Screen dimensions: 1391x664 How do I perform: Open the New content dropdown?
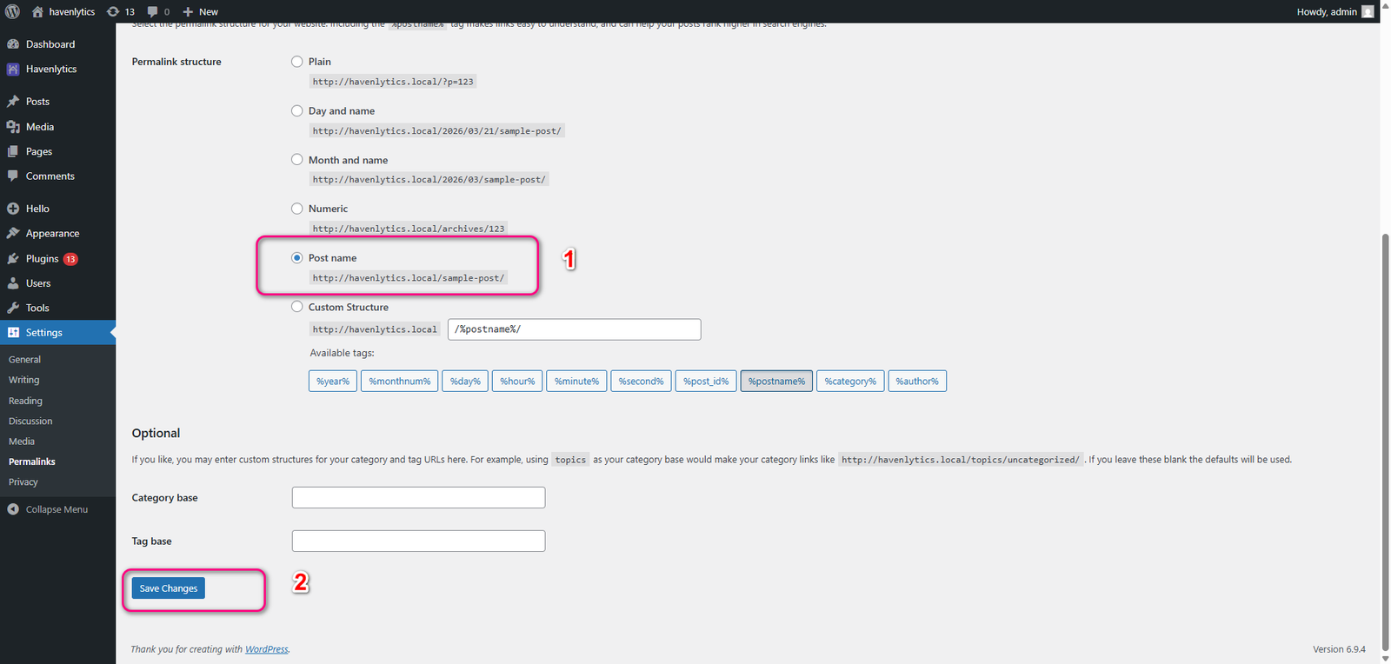click(x=201, y=11)
